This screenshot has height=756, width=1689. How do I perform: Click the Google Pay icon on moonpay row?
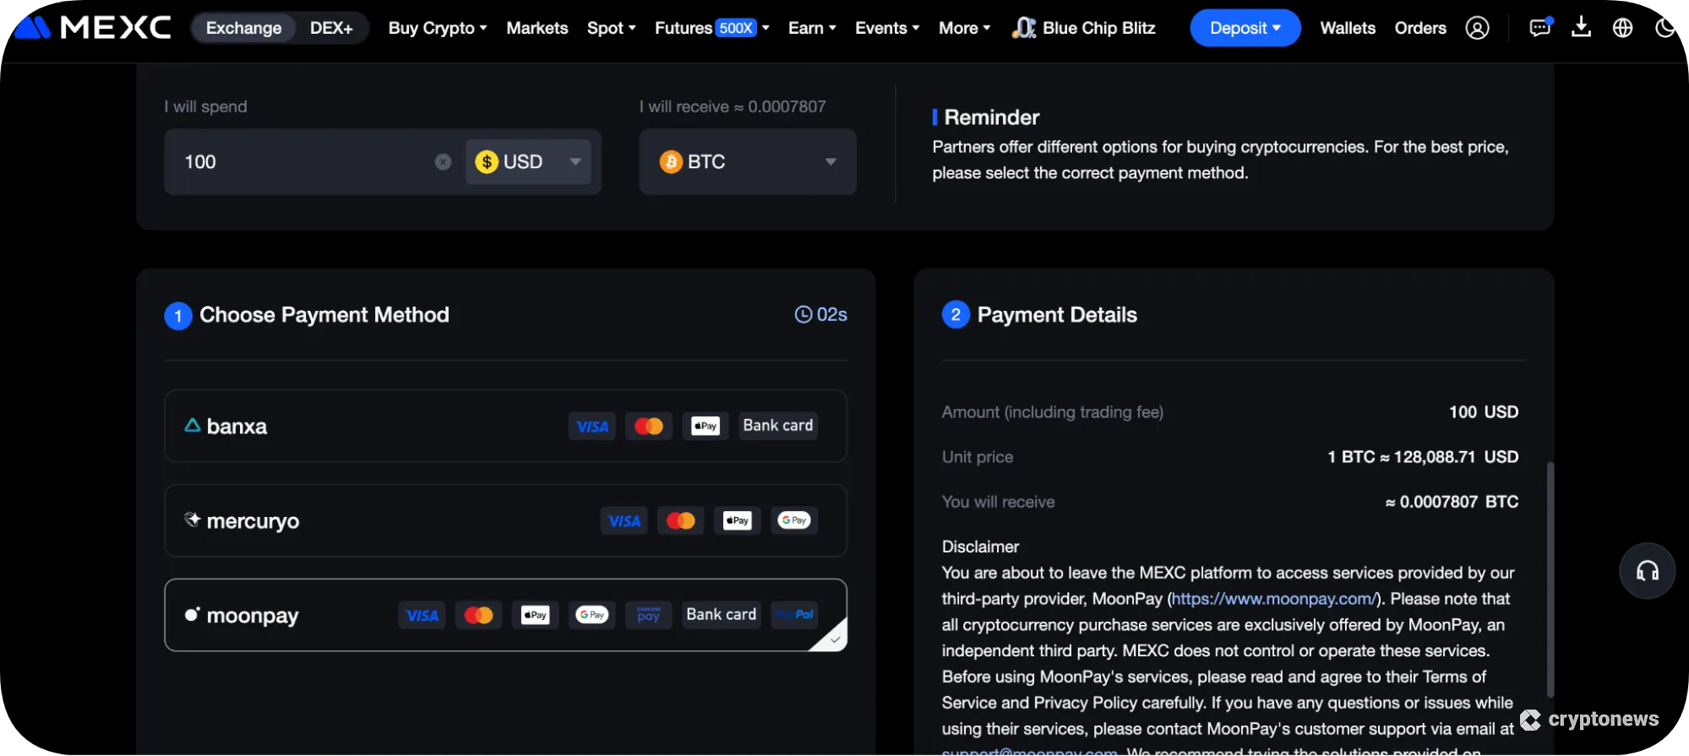pyautogui.click(x=592, y=616)
